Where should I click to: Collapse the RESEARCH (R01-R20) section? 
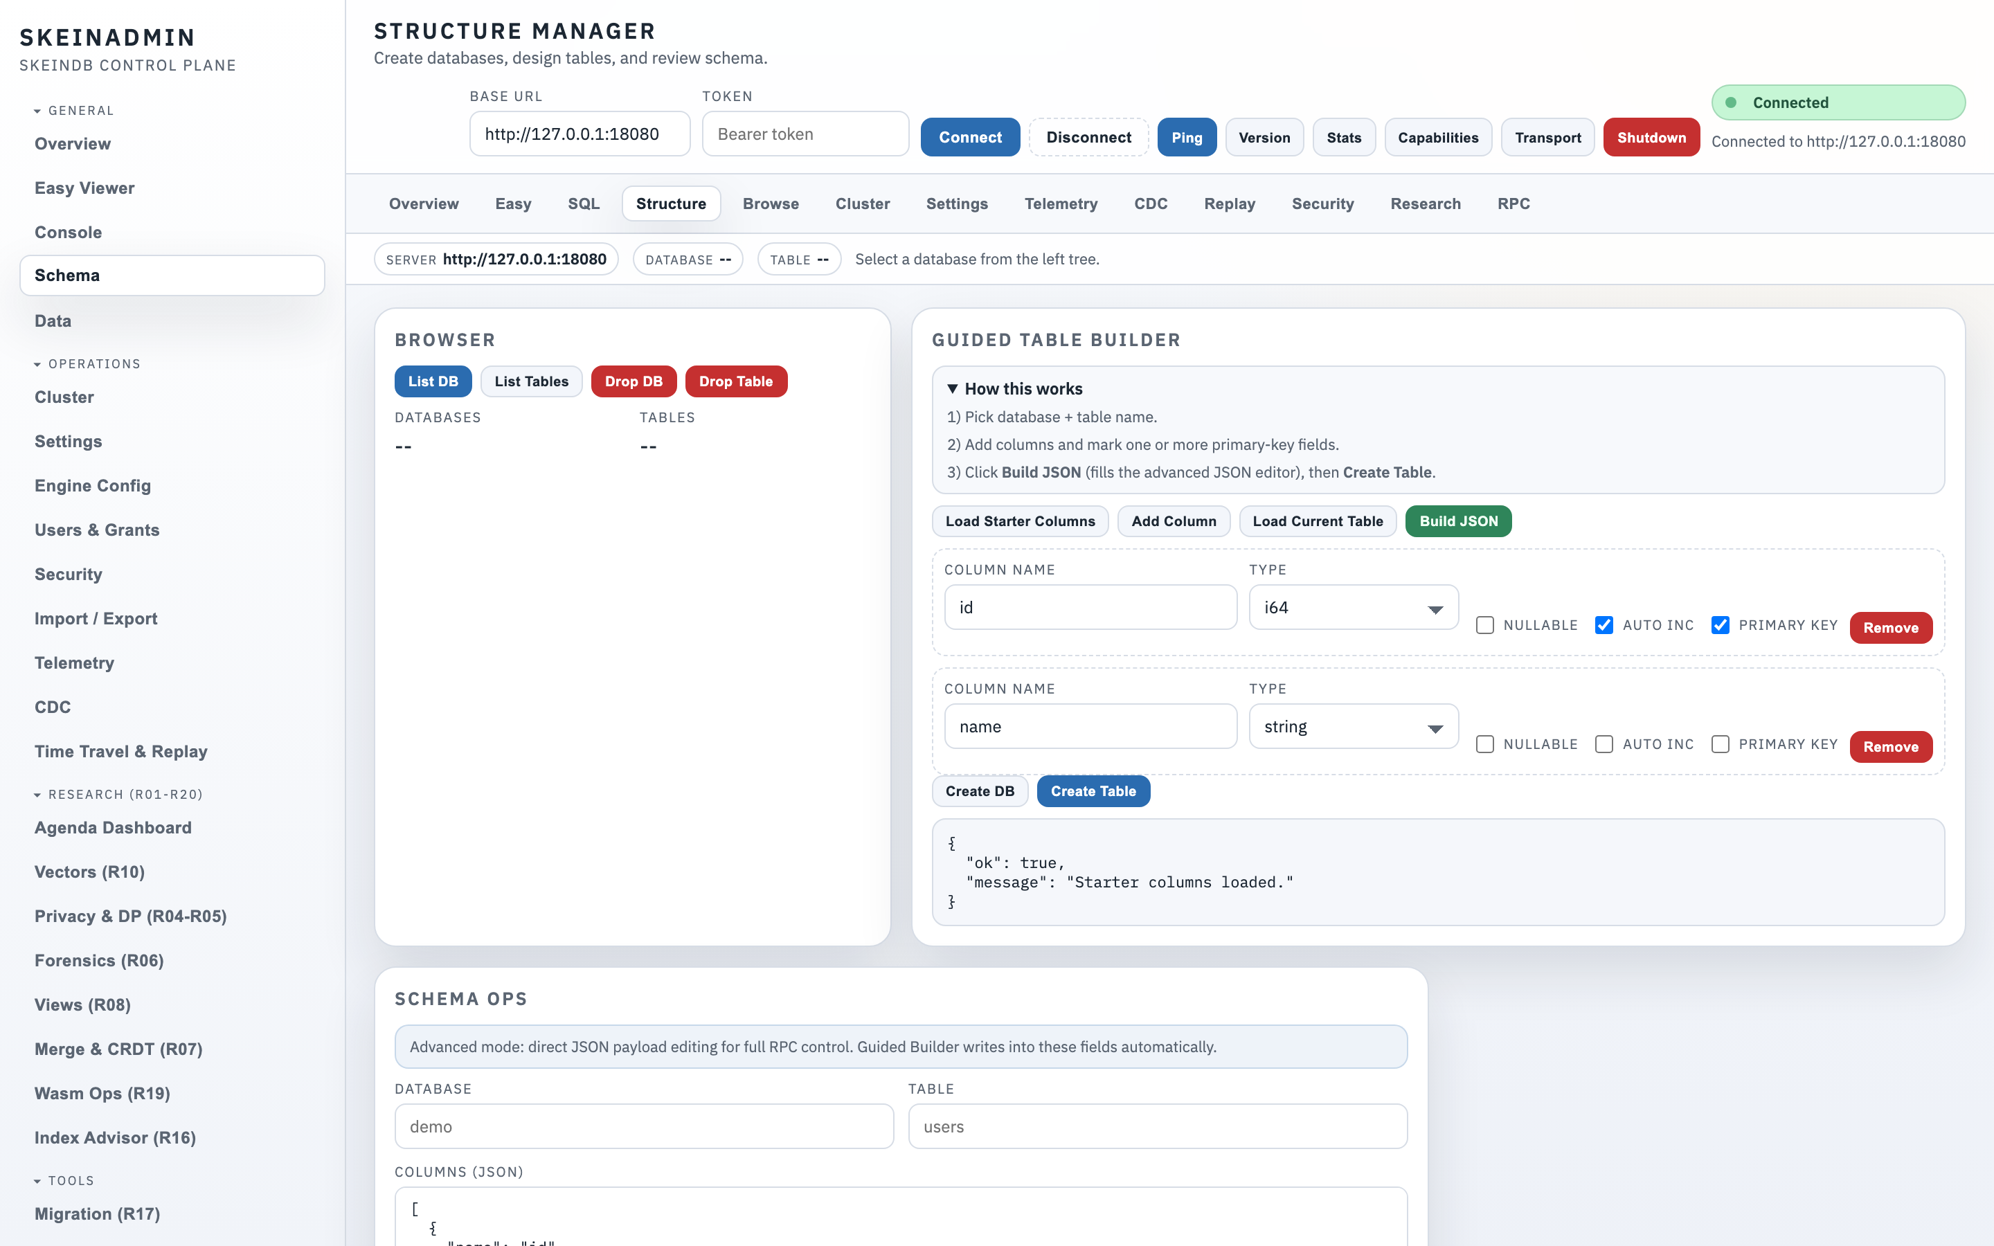(x=118, y=795)
